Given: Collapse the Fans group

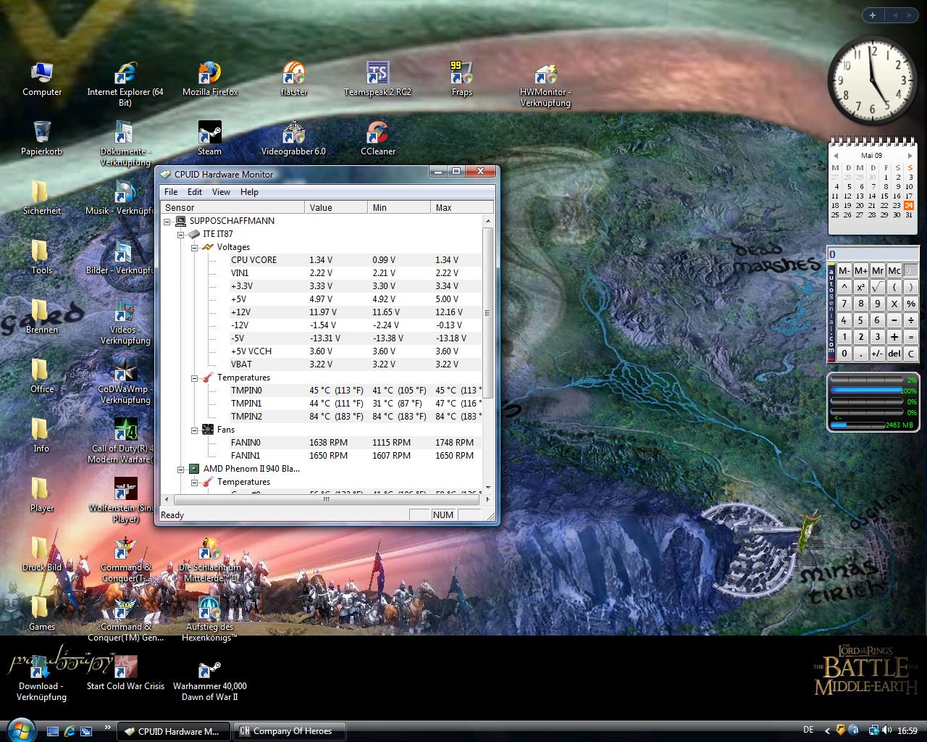Looking at the screenshot, I should tap(195, 430).
